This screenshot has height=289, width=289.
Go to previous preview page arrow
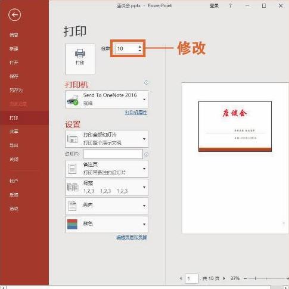coord(181,278)
